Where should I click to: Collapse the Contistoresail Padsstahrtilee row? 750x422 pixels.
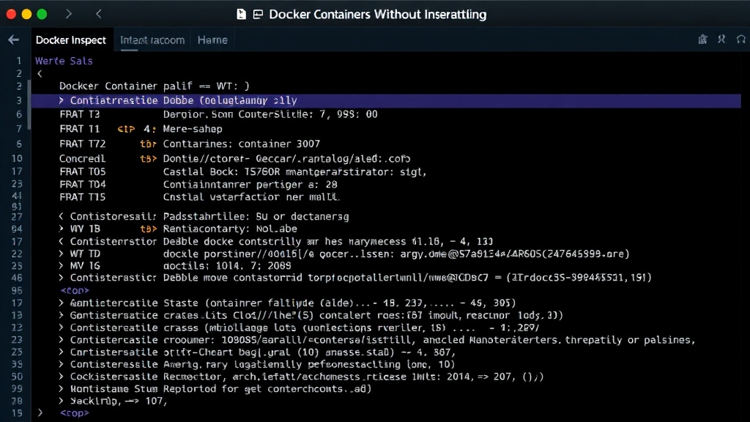[x=62, y=217]
